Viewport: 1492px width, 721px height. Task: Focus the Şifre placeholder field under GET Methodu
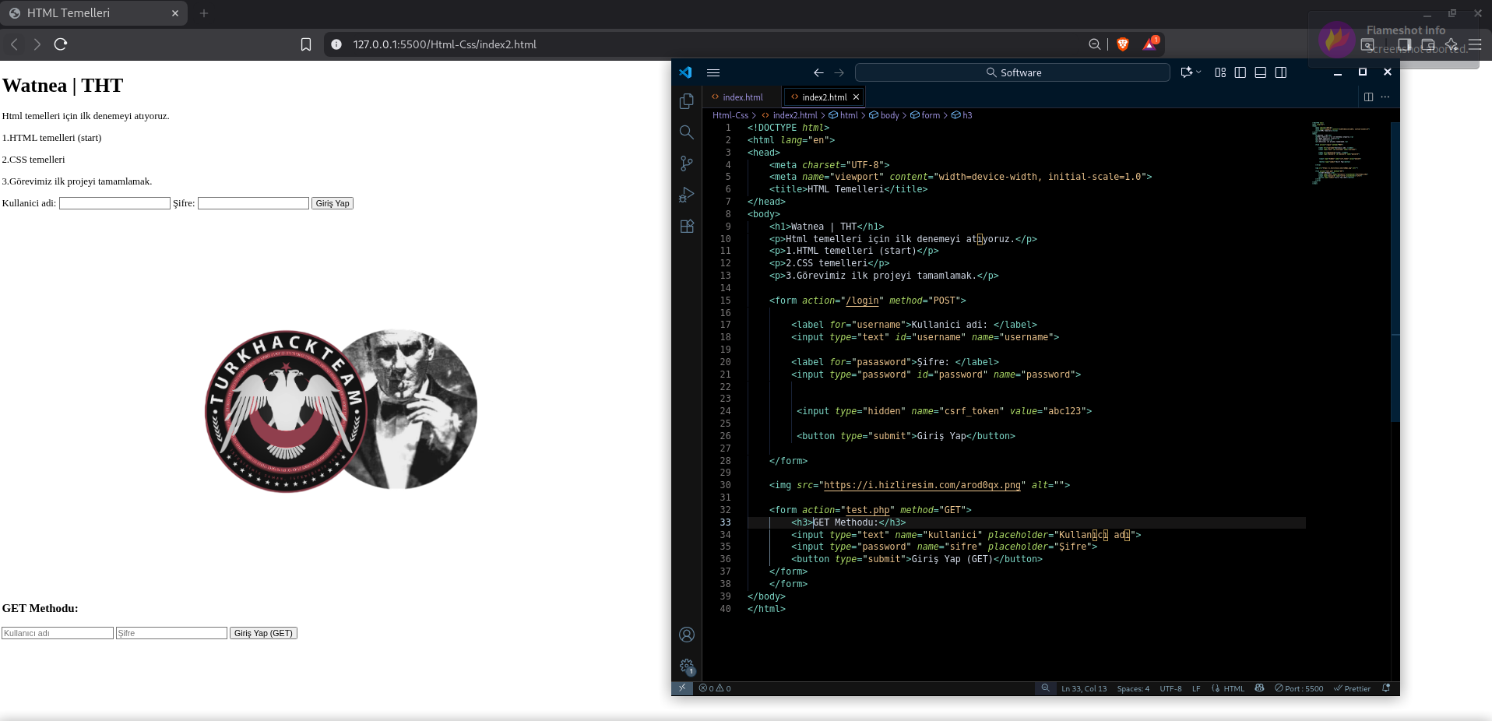tap(171, 633)
